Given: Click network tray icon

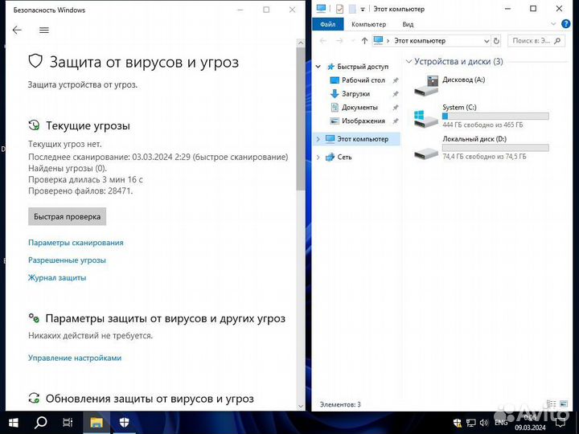Looking at the screenshot, I should click(470, 423).
